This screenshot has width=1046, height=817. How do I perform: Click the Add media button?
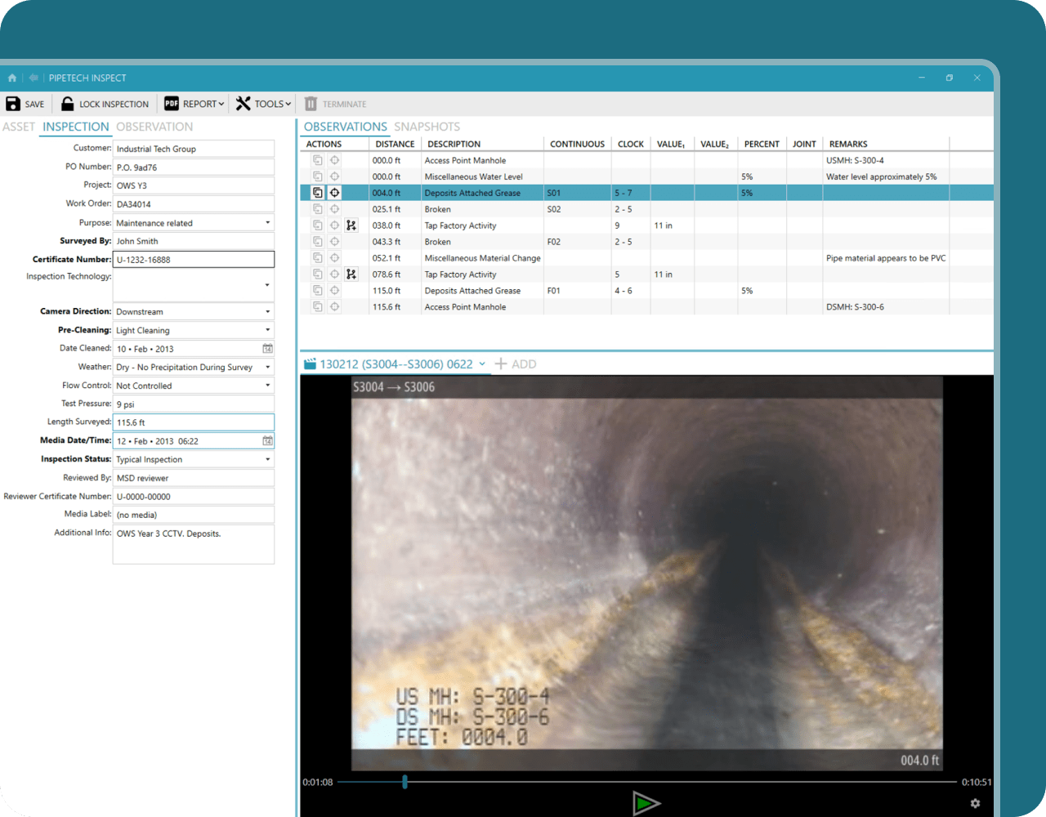(516, 364)
